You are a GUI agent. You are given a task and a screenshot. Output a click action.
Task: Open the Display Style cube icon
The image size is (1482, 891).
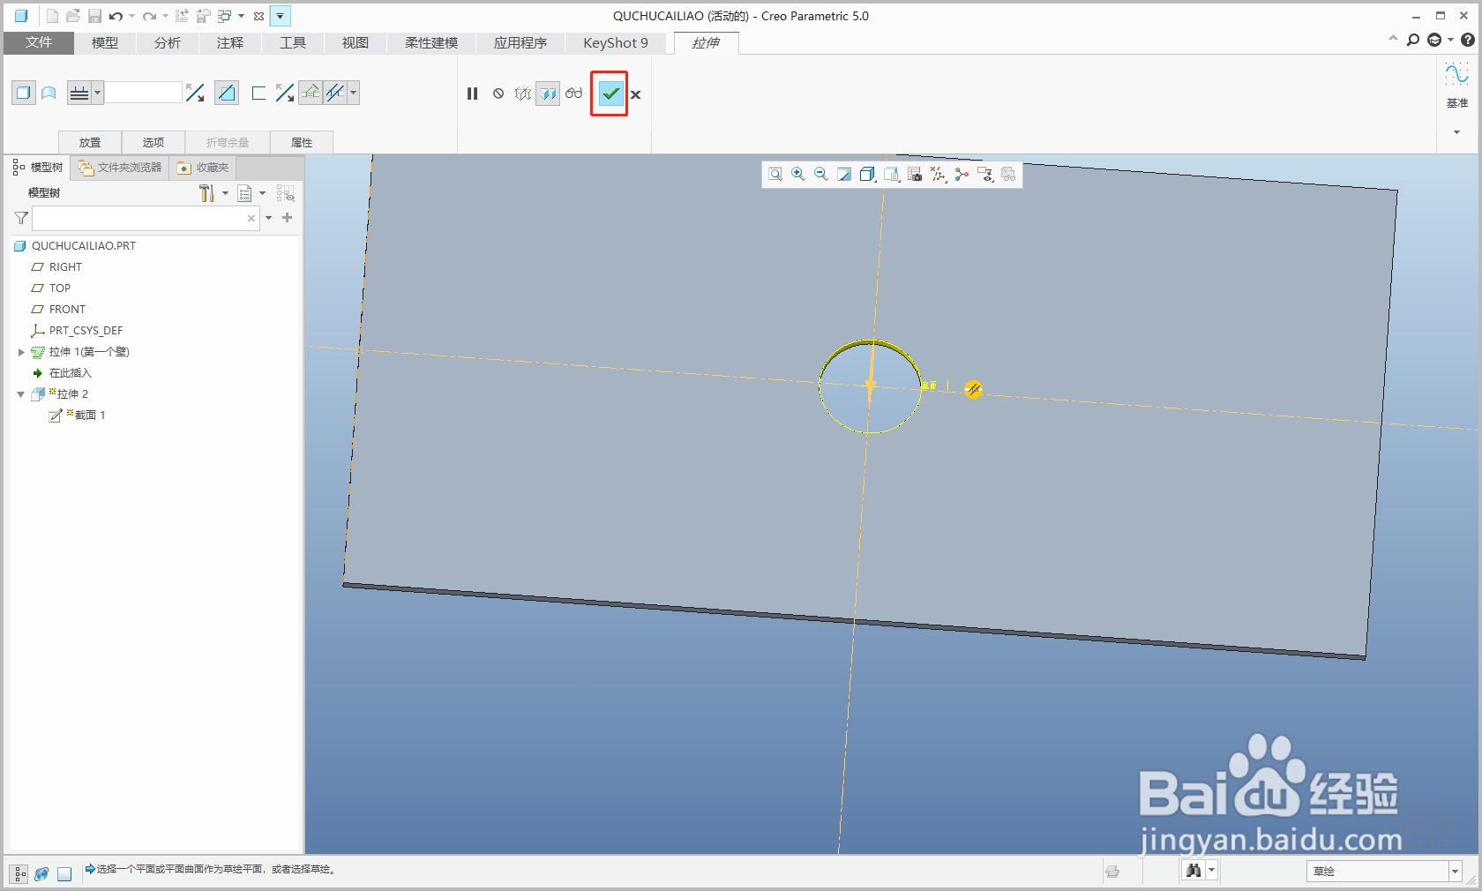(867, 175)
